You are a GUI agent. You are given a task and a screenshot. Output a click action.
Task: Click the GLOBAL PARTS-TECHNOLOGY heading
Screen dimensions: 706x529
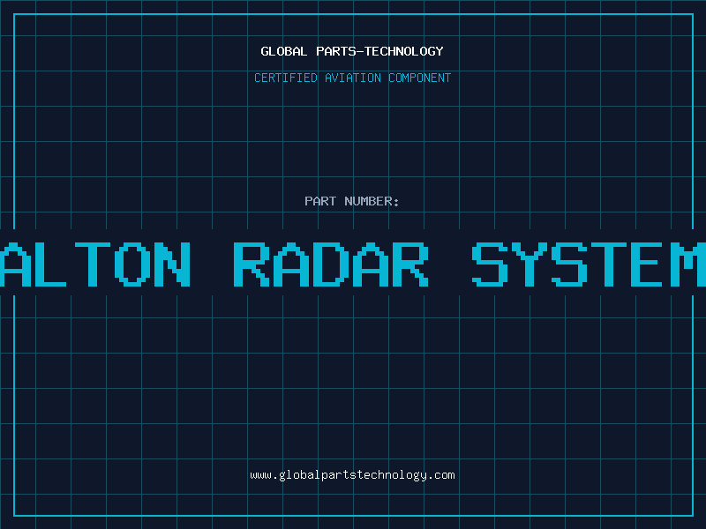point(352,51)
